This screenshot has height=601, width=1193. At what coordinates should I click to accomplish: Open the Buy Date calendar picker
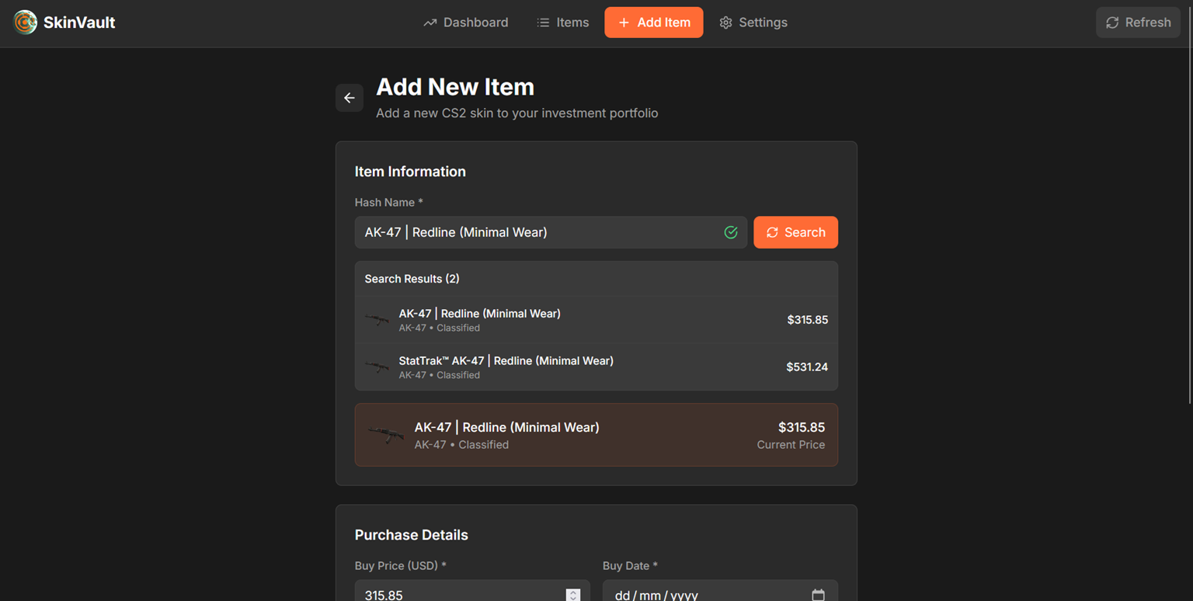pos(818,595)
